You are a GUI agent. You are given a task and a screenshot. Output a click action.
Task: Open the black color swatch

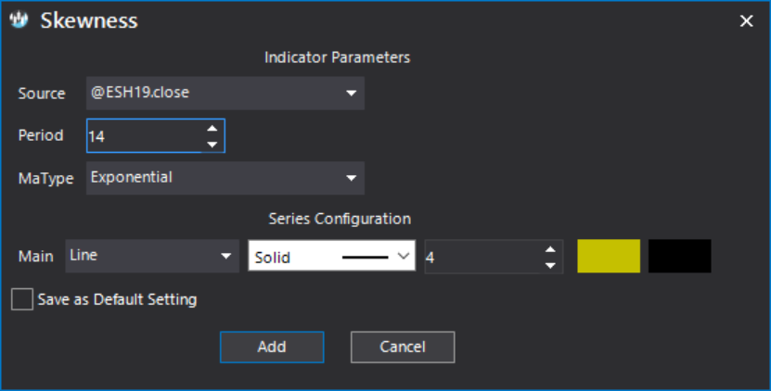pyautogui.click(x=679, y=256)
